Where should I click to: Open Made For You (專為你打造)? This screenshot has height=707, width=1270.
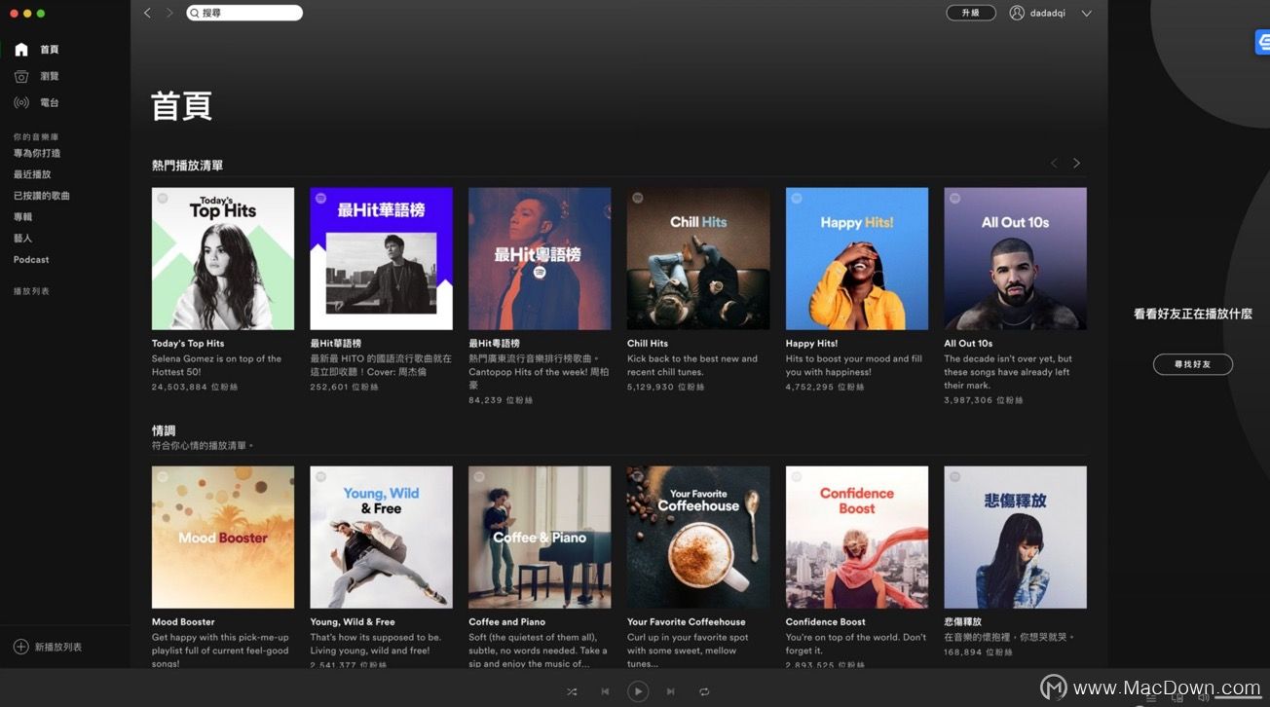click(37, 153)
